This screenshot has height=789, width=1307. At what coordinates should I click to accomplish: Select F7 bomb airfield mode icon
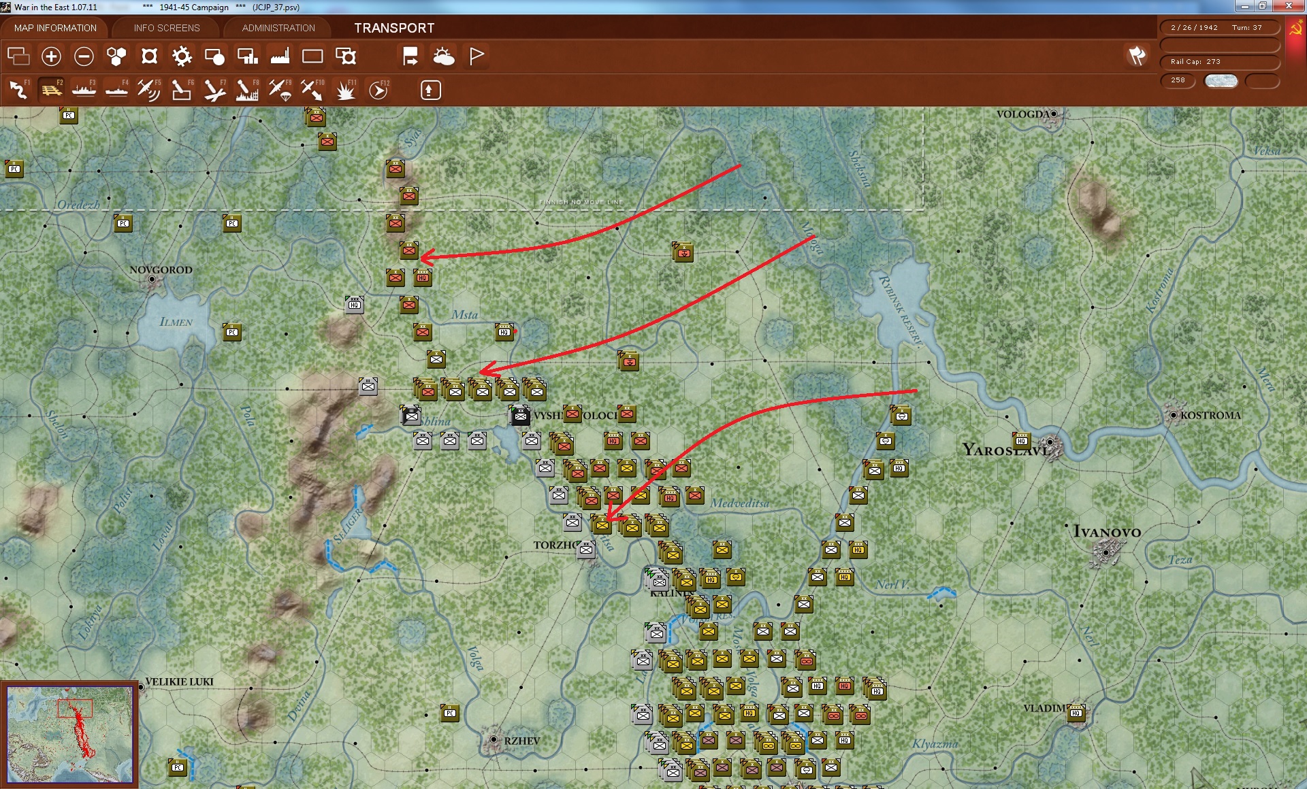[x=214, y=90]
